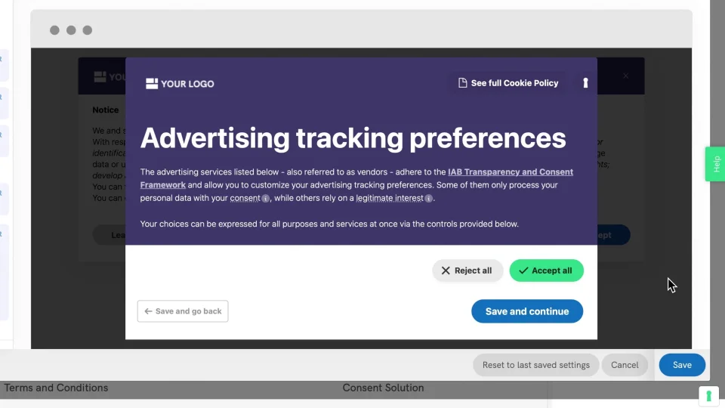Click the underlined 'consent' term

pos(245,199)
